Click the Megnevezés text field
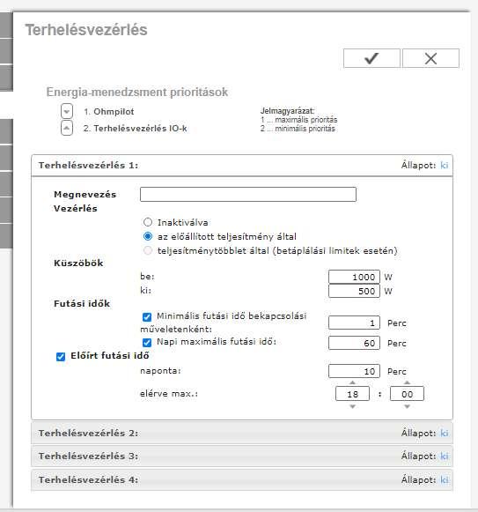Screen dimensions: 478x512 [248, 194]
